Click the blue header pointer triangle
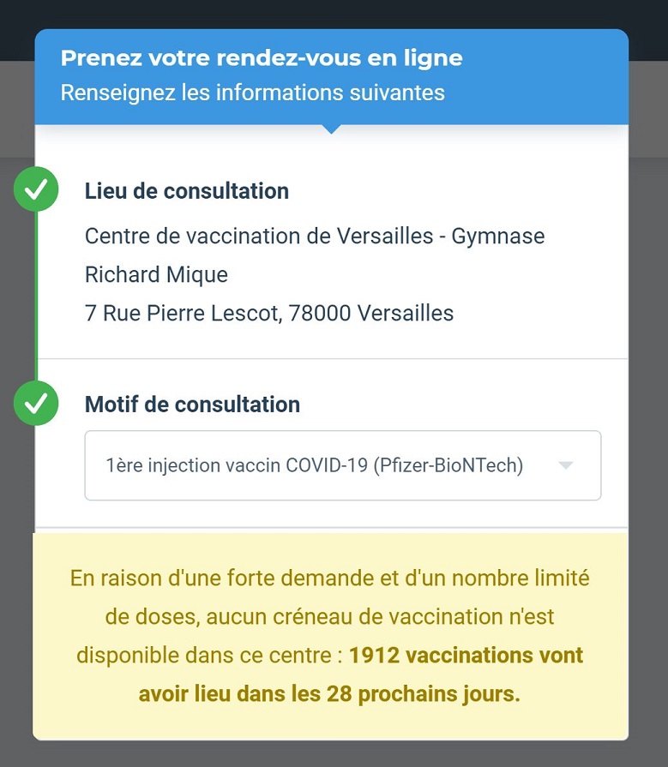Screen dimensions: 668x767 (331, 129)
